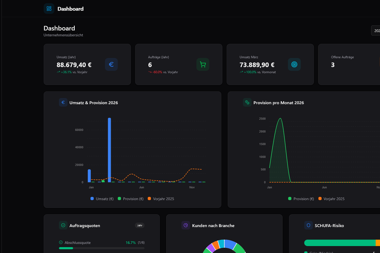Click the coins icon beside Provision pro Monat

(247, 102)
